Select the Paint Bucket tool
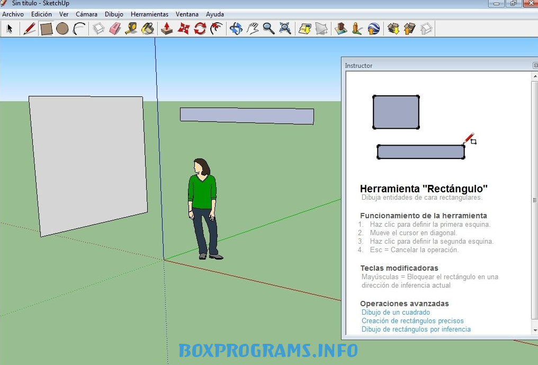 coord(148,29)
